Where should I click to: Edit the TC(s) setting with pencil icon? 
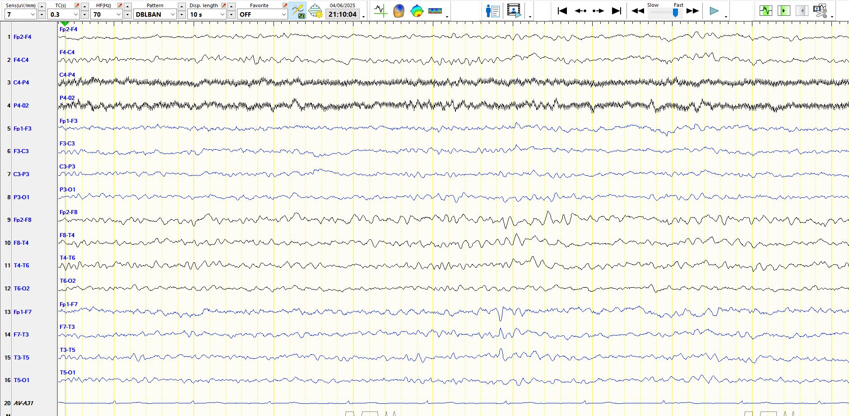point(77,5)
